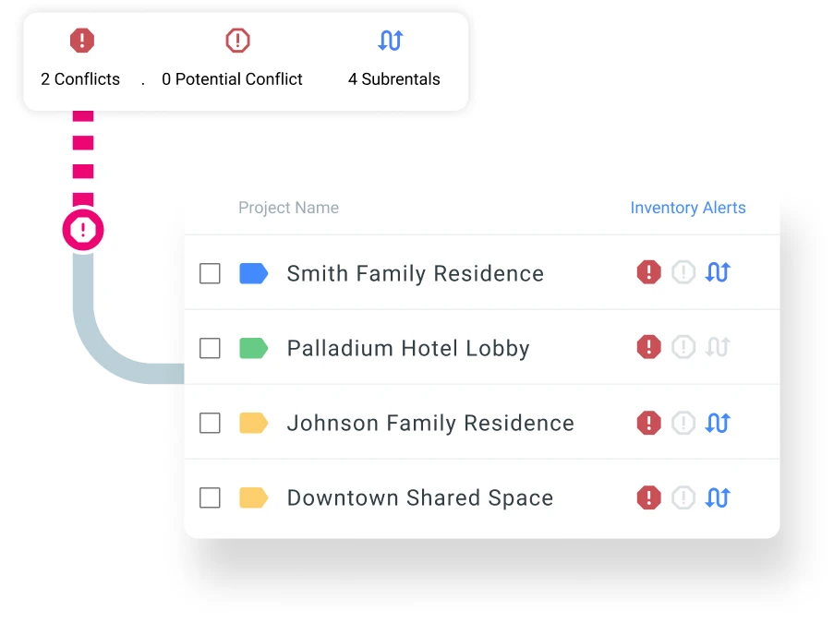Click the pink alert marker on the dashed line
The image size is (834, 623).
83,230
